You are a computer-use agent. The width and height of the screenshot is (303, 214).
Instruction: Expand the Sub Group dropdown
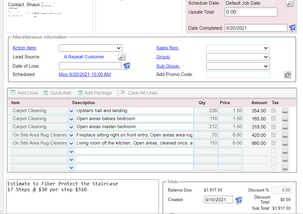237,66
